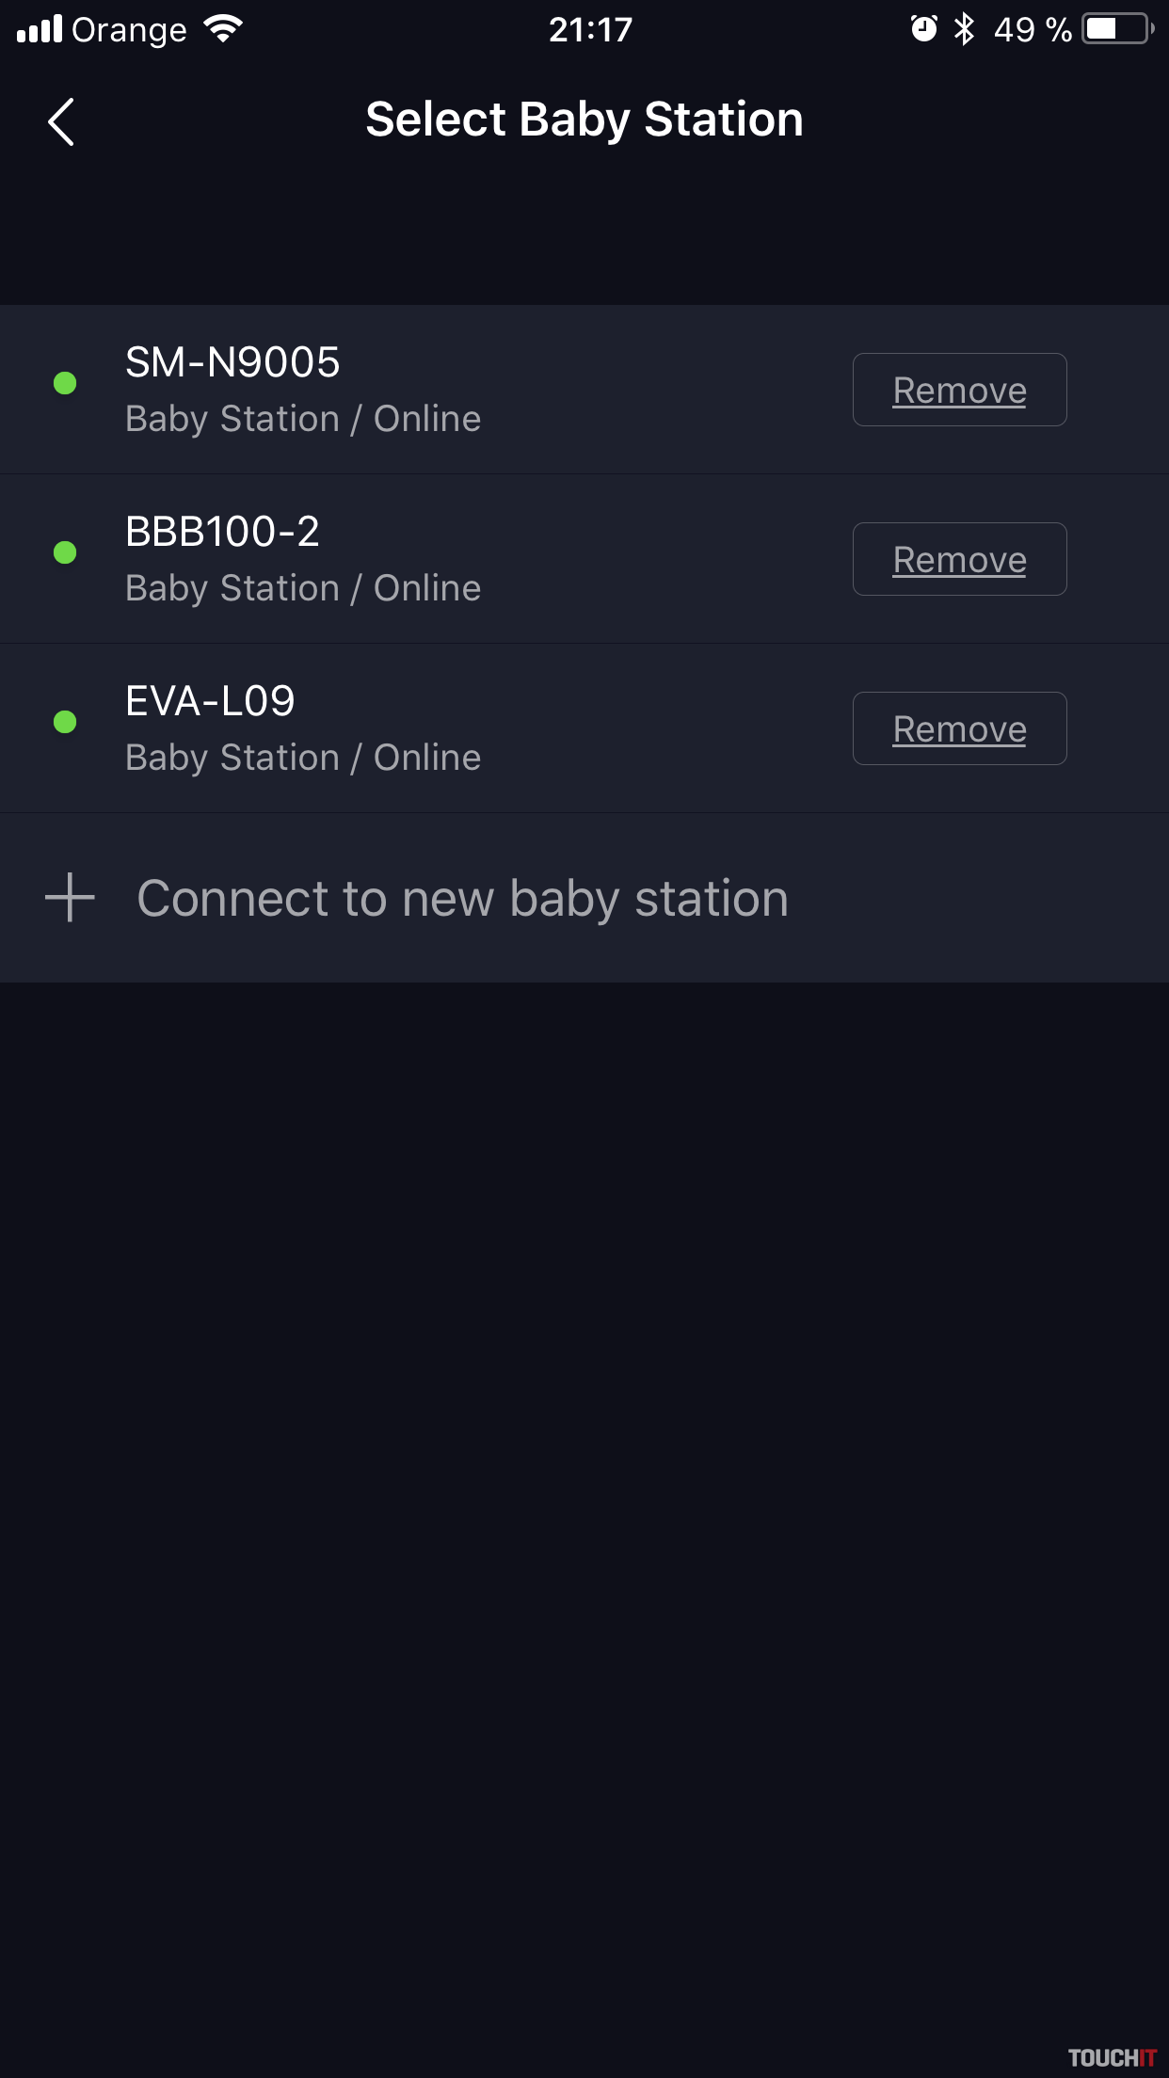Tap the Wi-Fi signal icon

click(223, 29)
